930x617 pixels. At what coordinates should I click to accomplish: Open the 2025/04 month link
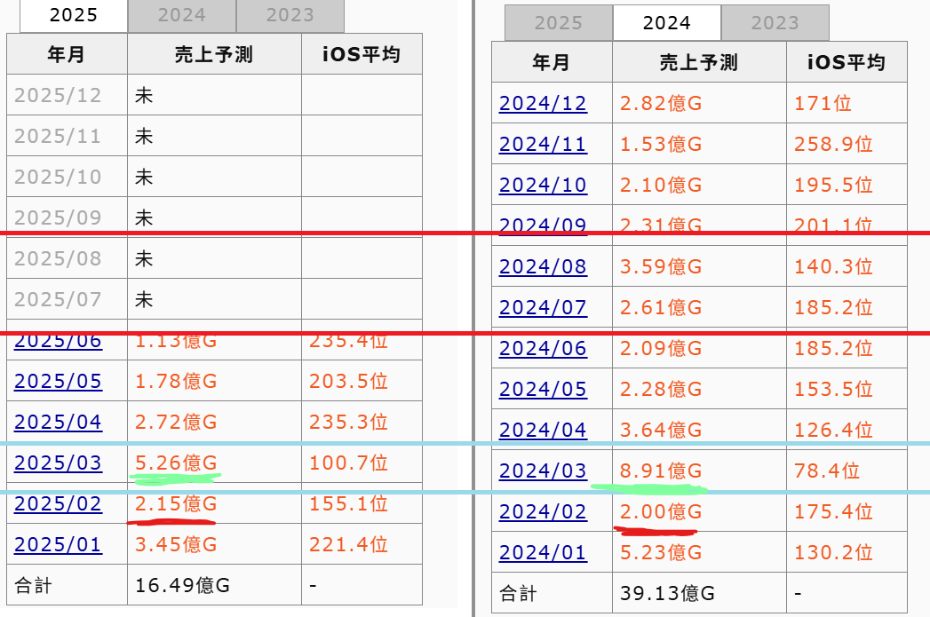[58, 422]
